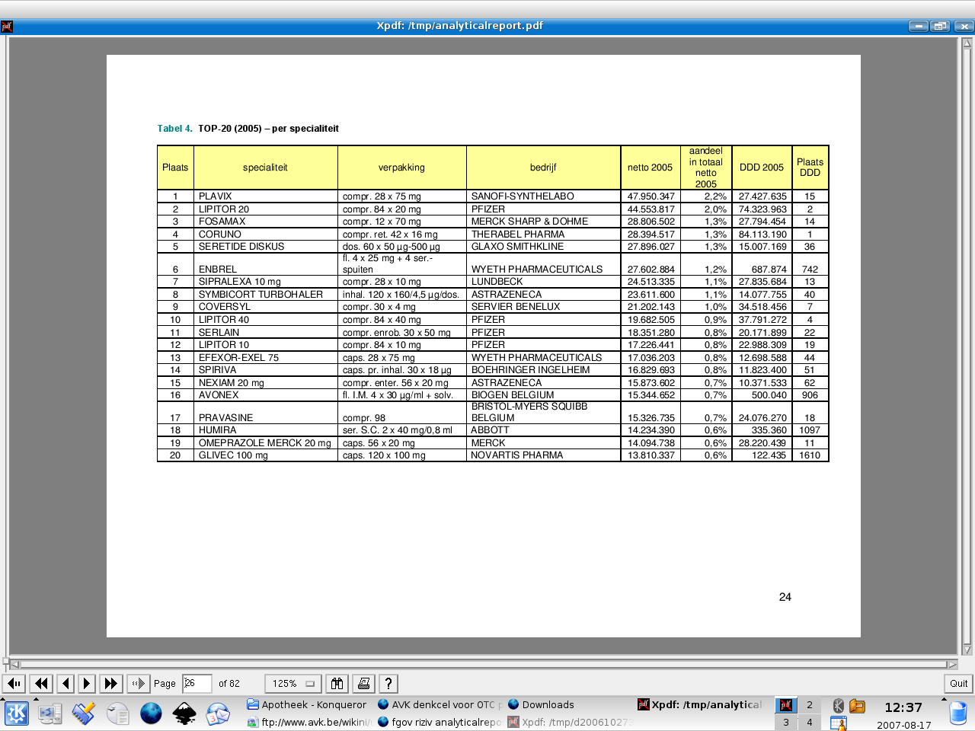Open the desktop/computer icon in panel
975x731 pixels.
(50, 713)
